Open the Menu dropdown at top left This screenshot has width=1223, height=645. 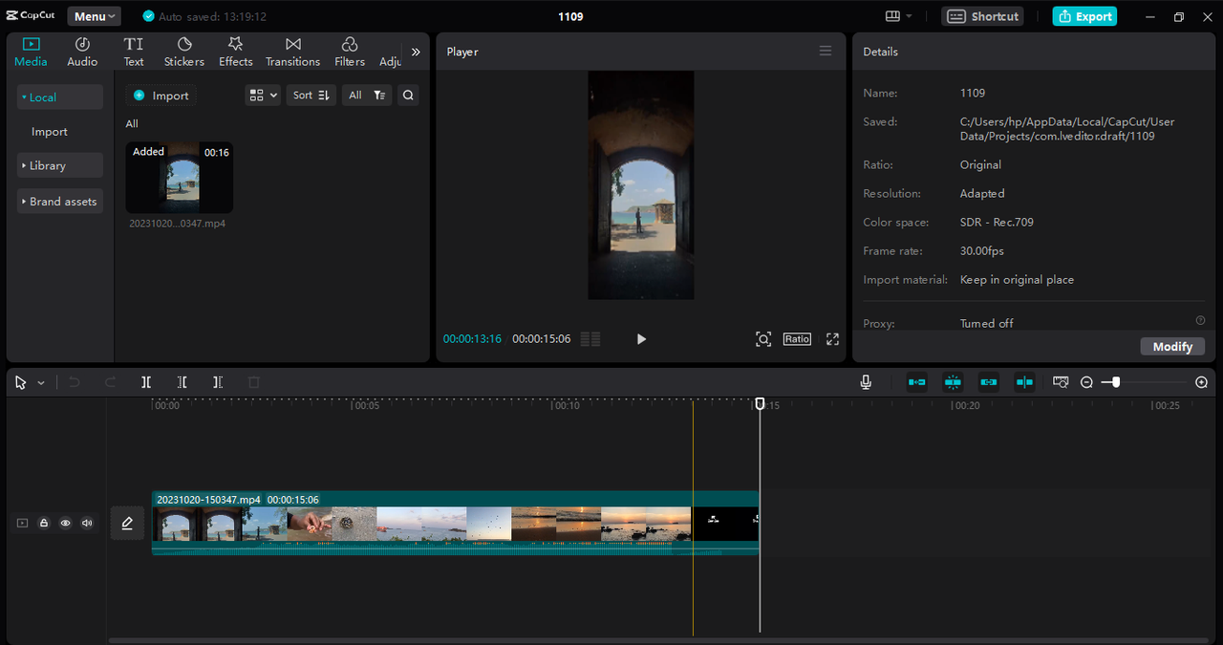coord(94,16)
